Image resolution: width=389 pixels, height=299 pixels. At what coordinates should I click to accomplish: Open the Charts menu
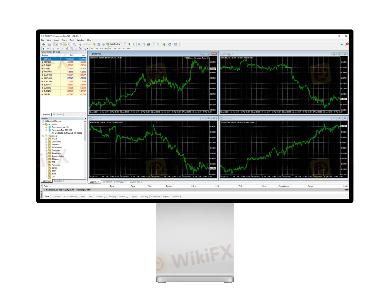tap(64, 40)
